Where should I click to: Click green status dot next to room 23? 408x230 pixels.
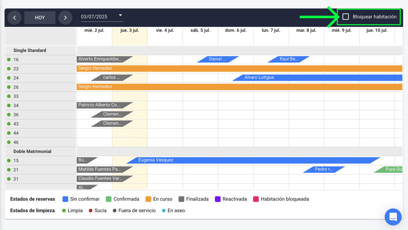pos(9,69)
